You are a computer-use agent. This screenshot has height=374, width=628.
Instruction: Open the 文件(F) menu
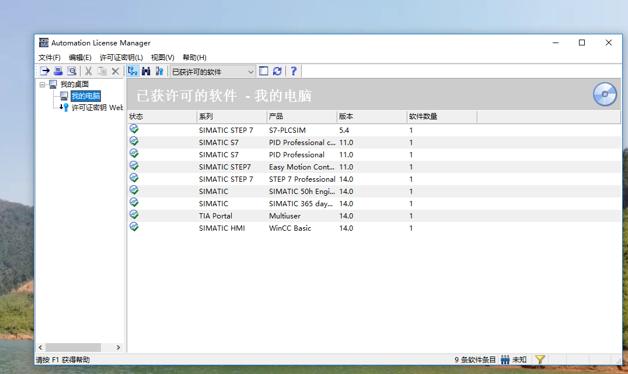[50, 58]
